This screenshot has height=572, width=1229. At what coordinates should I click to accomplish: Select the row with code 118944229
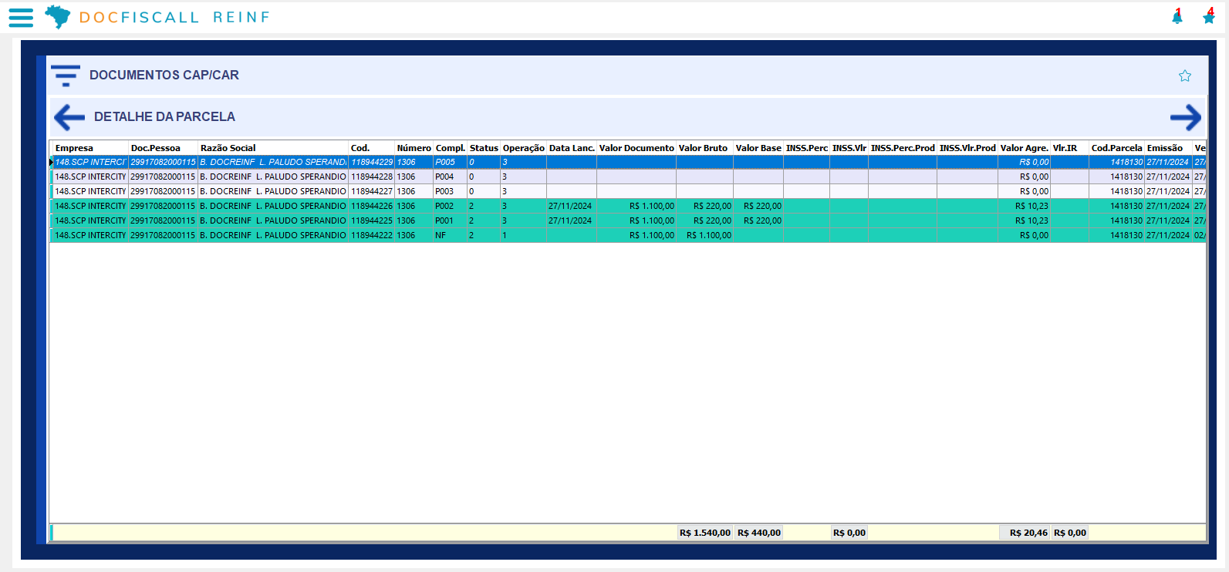click(x=628, y=163)
